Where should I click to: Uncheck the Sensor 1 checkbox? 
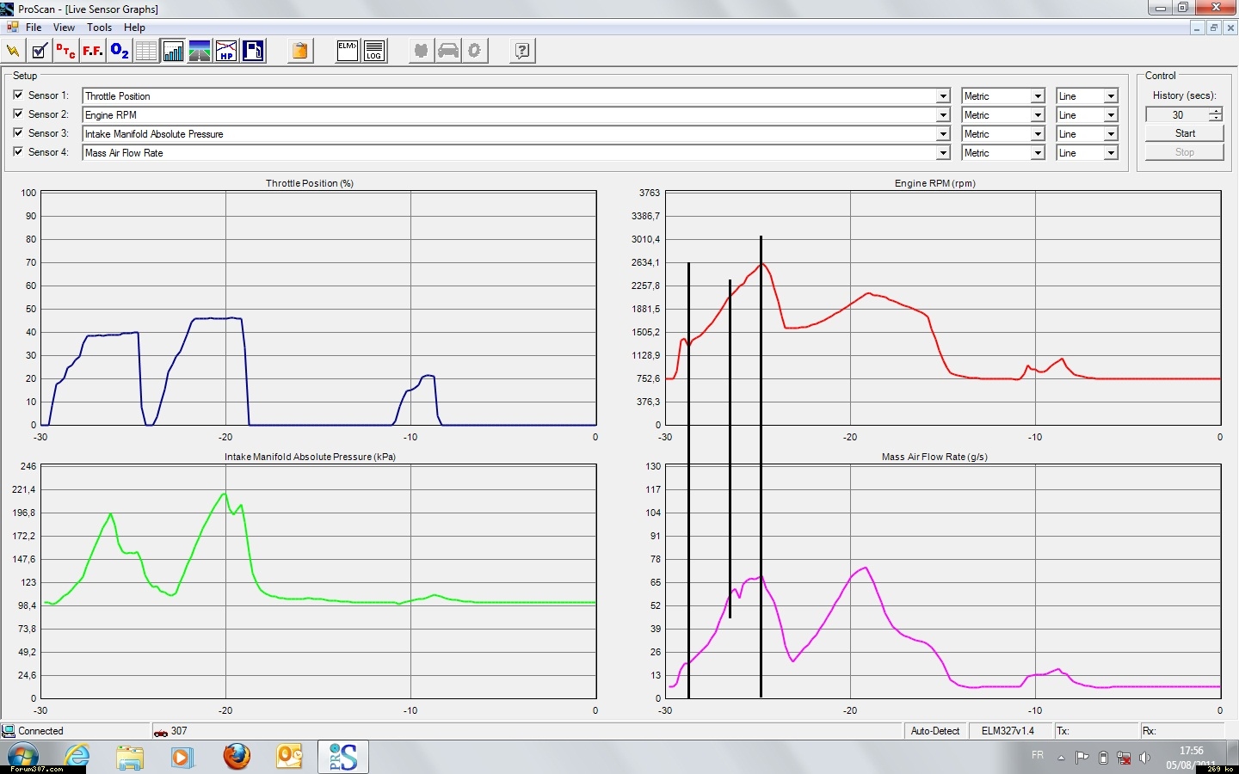(19, 95)
